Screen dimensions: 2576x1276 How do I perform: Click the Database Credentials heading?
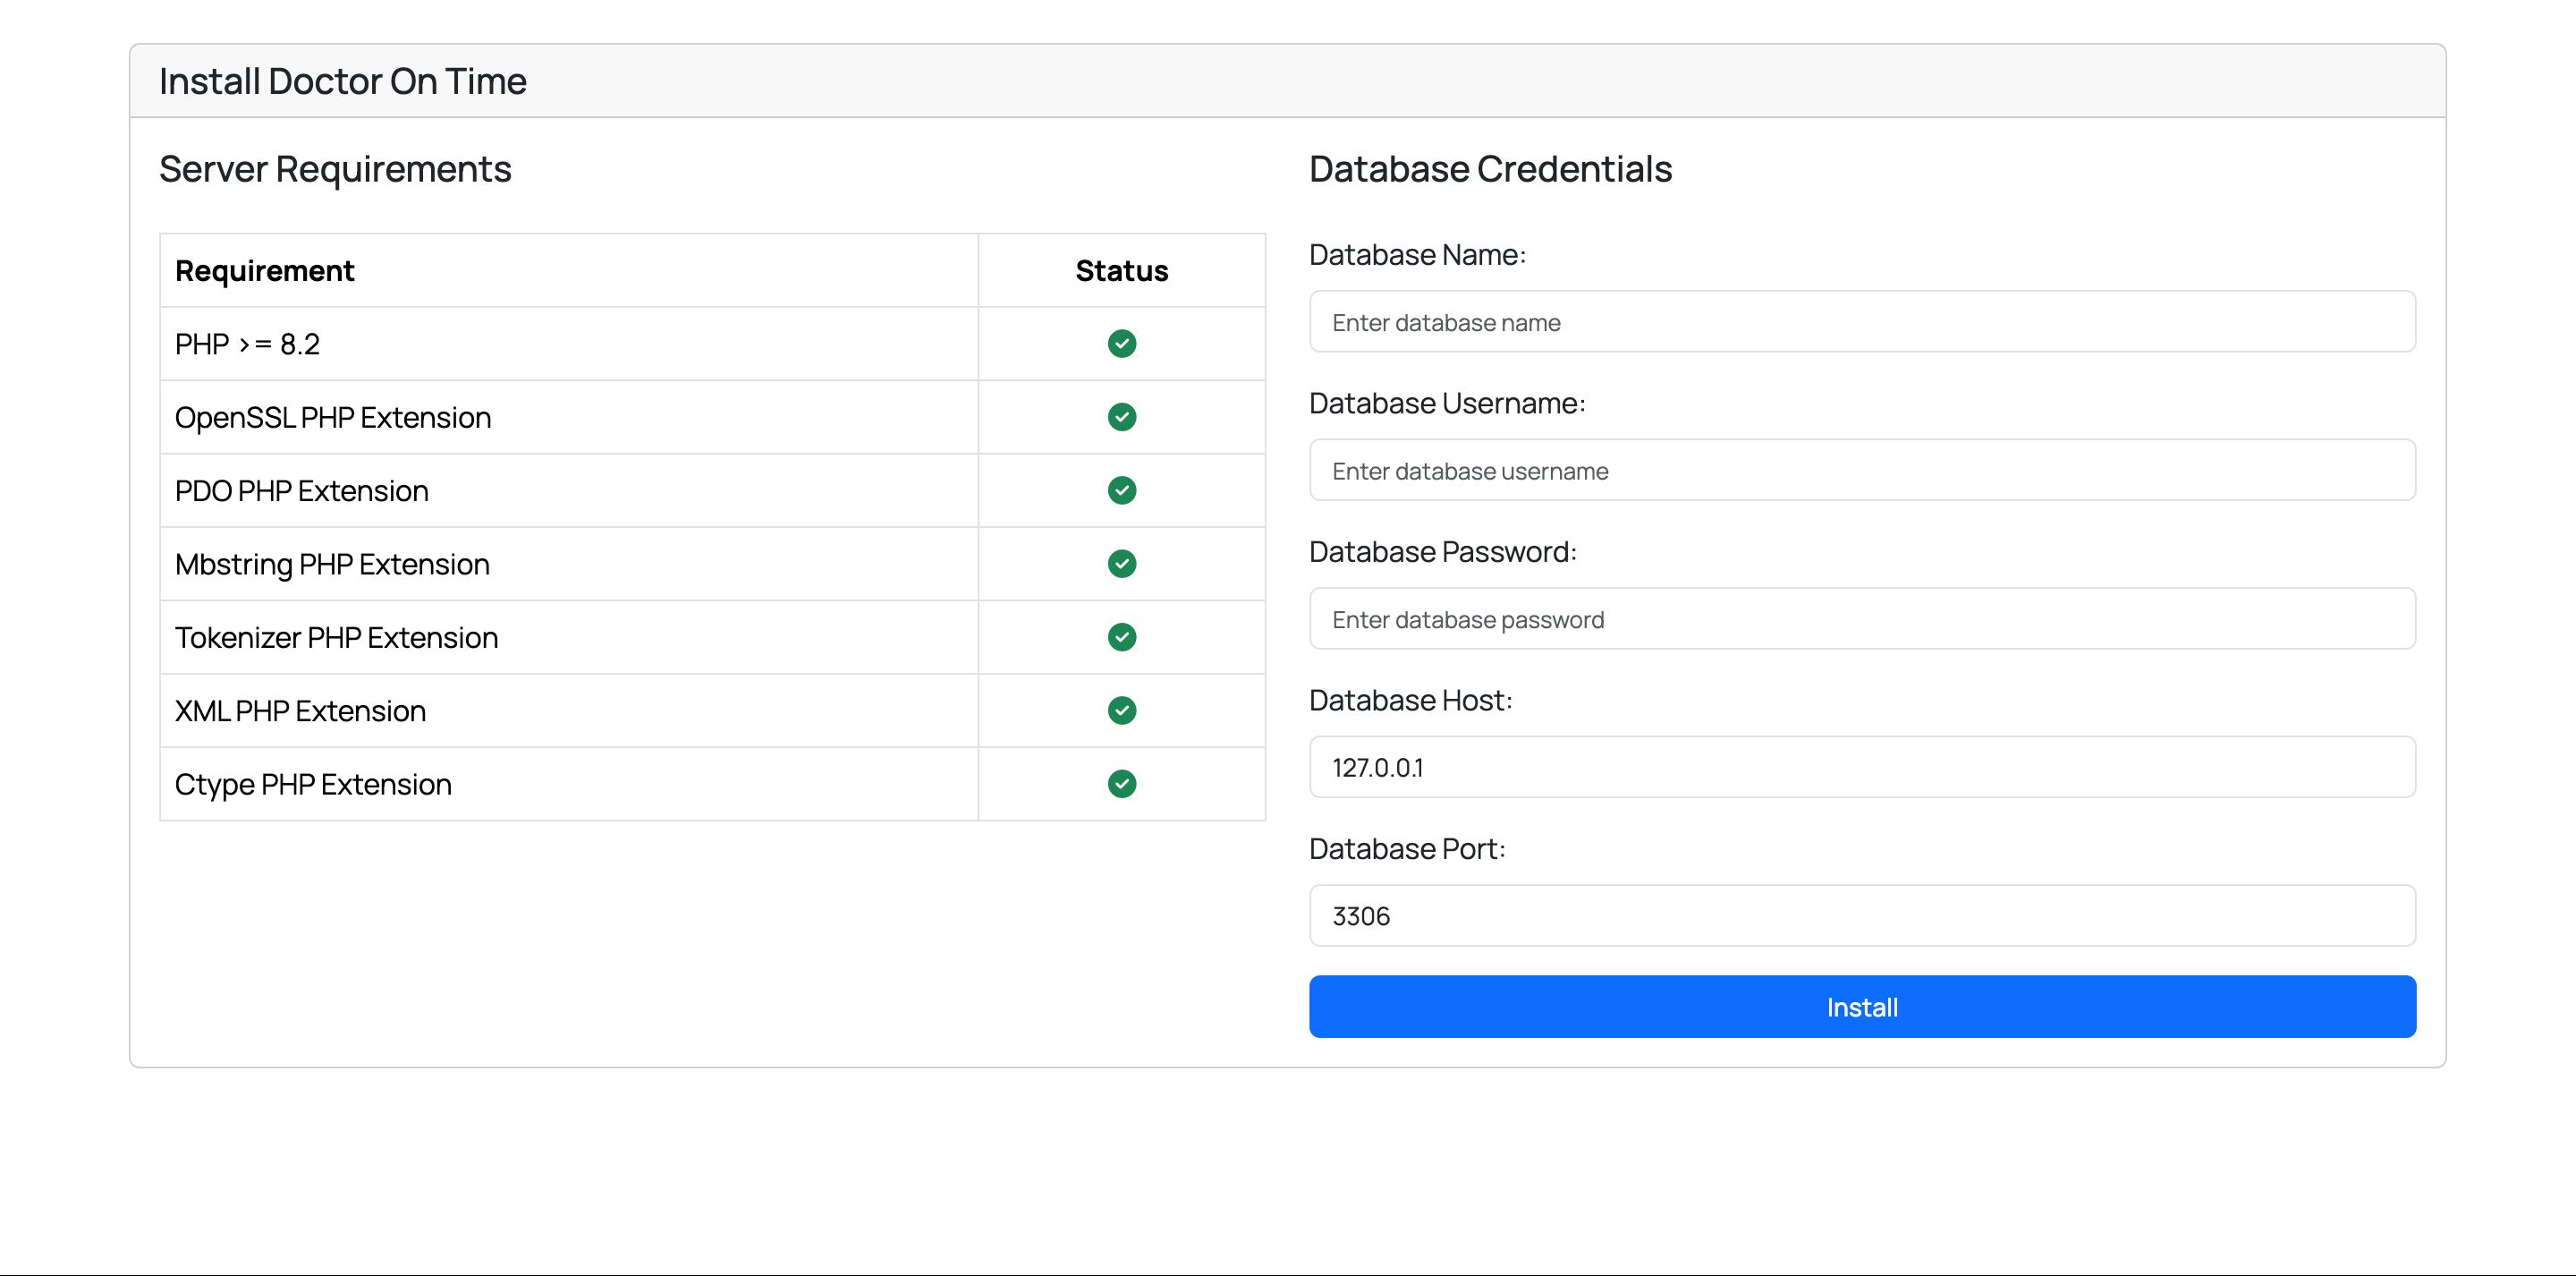coord(1489,169)
